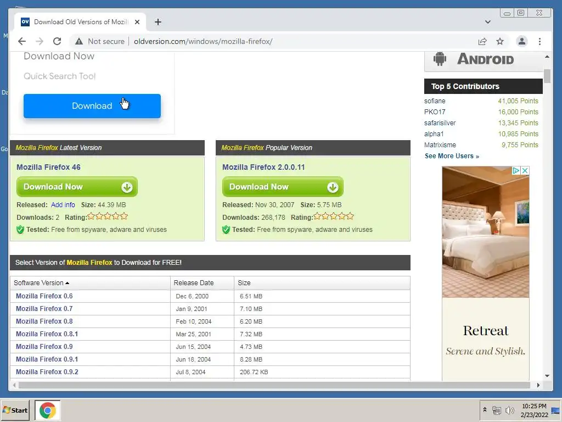562x422 pixels.
Task: Open contributor safarisilver's profile
Action: (x=440, y=123)
